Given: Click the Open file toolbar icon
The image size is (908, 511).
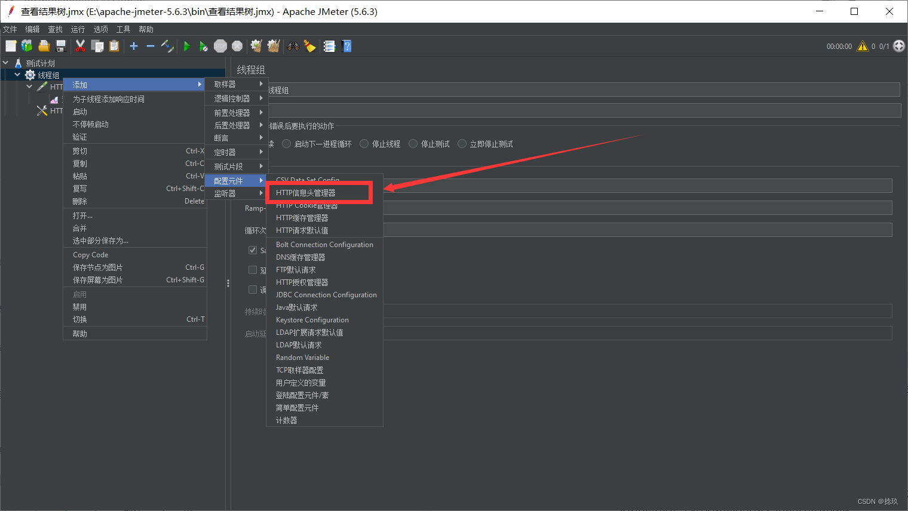Looking at the screenshot, I should click(x=44, y=46).
